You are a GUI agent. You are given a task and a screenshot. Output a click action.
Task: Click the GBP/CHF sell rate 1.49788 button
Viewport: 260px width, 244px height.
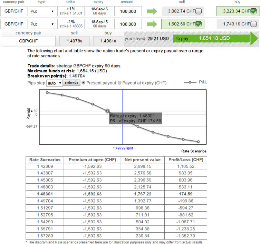74,41
